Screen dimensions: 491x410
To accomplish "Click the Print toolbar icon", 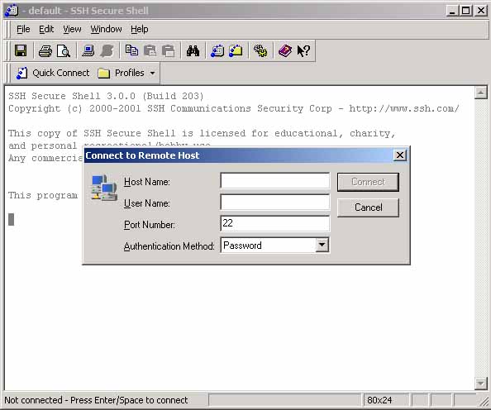I will [x=45, y=50].
